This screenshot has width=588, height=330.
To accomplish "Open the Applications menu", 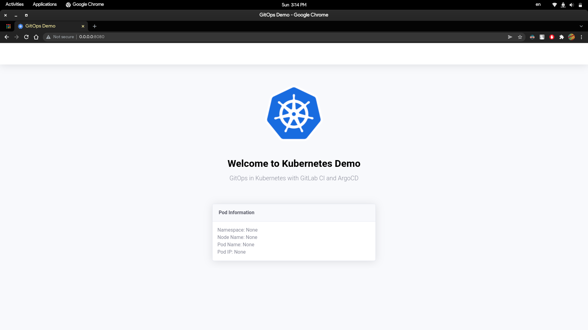I will (45, 4).
